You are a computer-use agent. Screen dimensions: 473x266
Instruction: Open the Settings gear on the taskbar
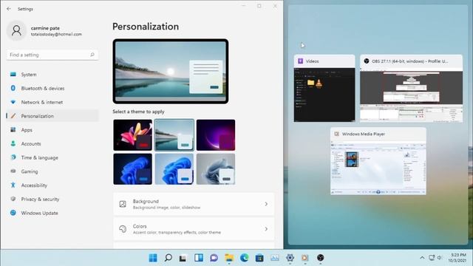click(x=290, y=258)
